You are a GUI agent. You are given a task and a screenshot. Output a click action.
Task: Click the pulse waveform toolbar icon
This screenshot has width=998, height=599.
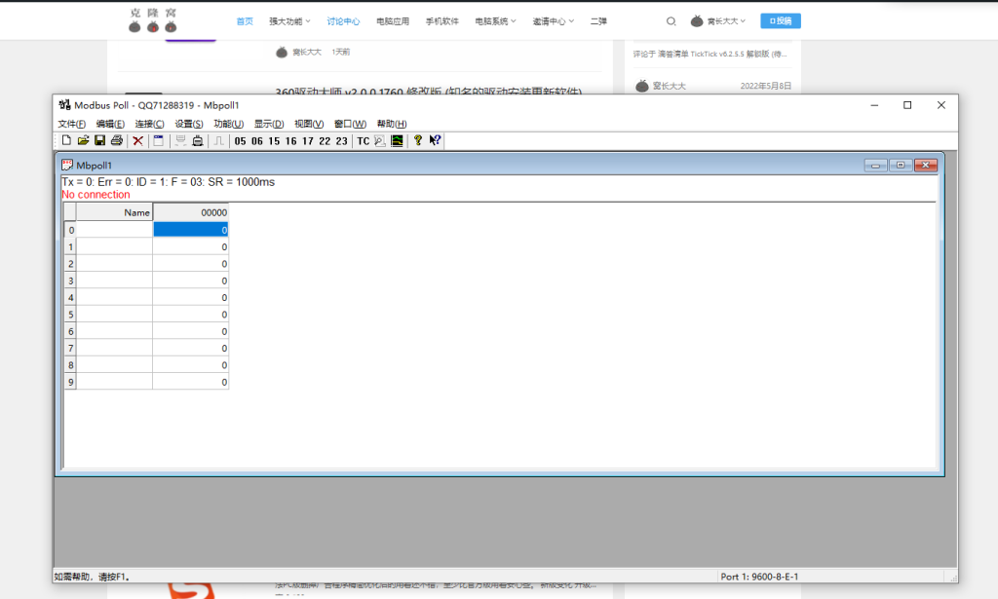coord(218,140)
